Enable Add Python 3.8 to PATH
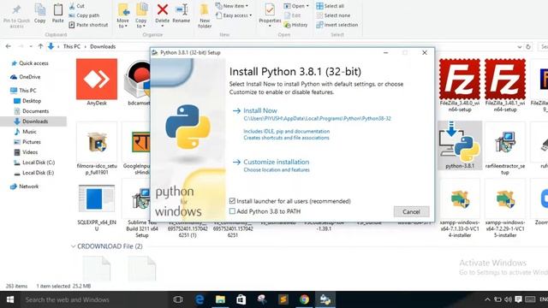 click(x=232, y=211)
